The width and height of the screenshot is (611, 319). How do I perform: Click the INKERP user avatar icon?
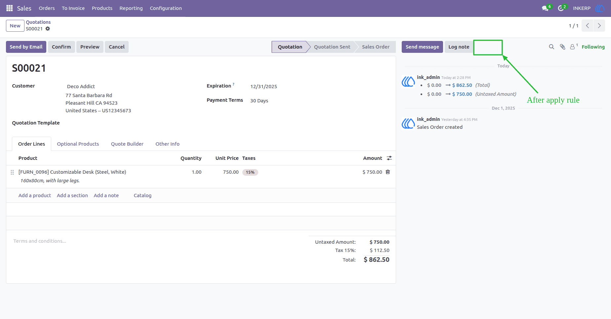[x=599, y=8]
